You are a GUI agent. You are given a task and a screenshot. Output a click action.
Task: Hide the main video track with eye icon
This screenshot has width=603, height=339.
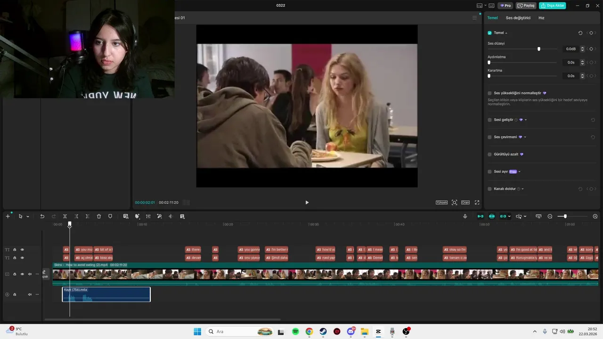pyautogui.click(x=22, y=274)
